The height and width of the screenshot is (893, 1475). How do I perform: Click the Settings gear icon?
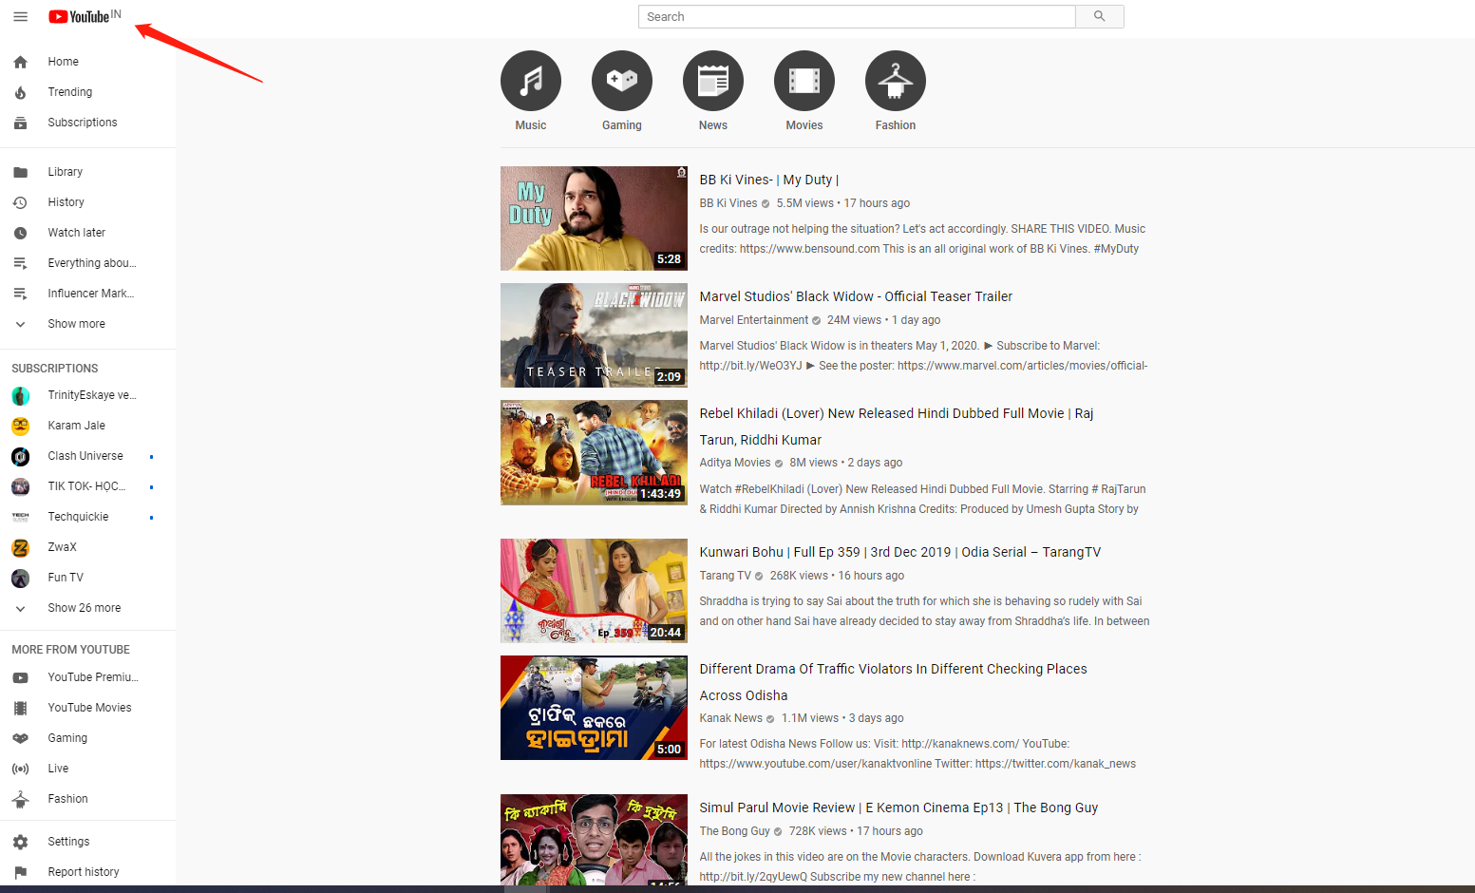[20, 842]
